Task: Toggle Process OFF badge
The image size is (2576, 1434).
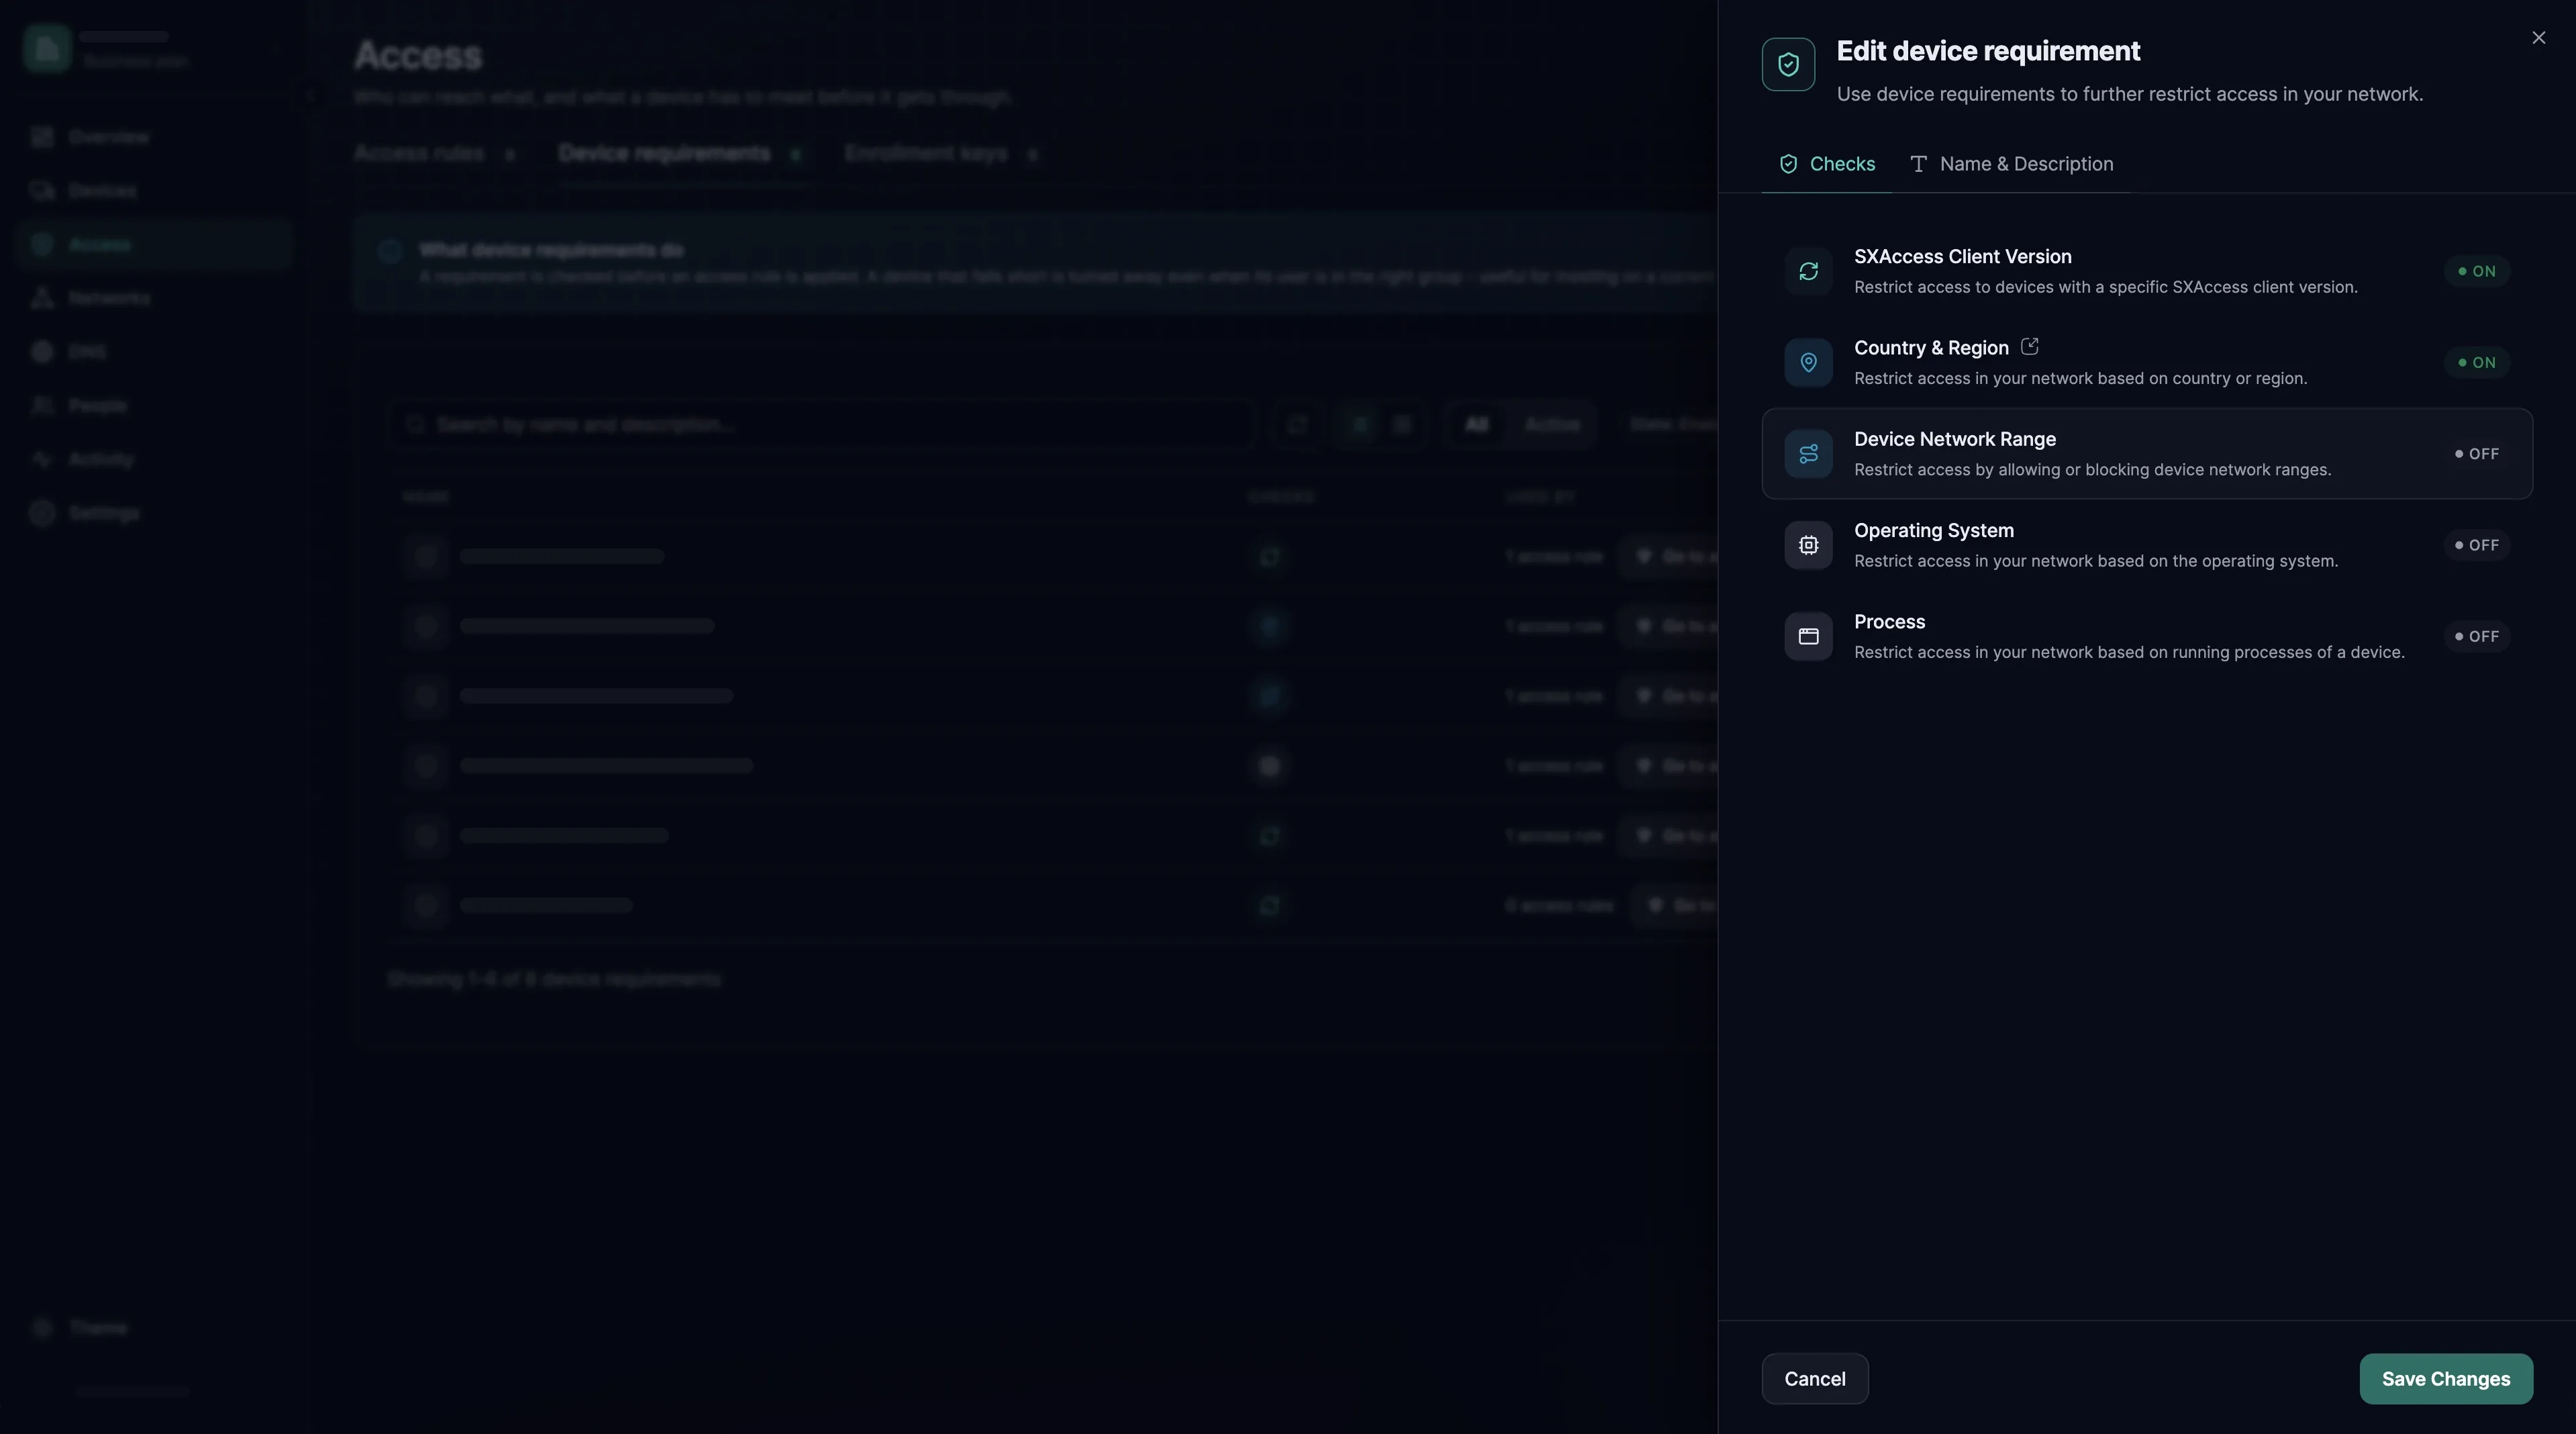Action: (2476, 636)
